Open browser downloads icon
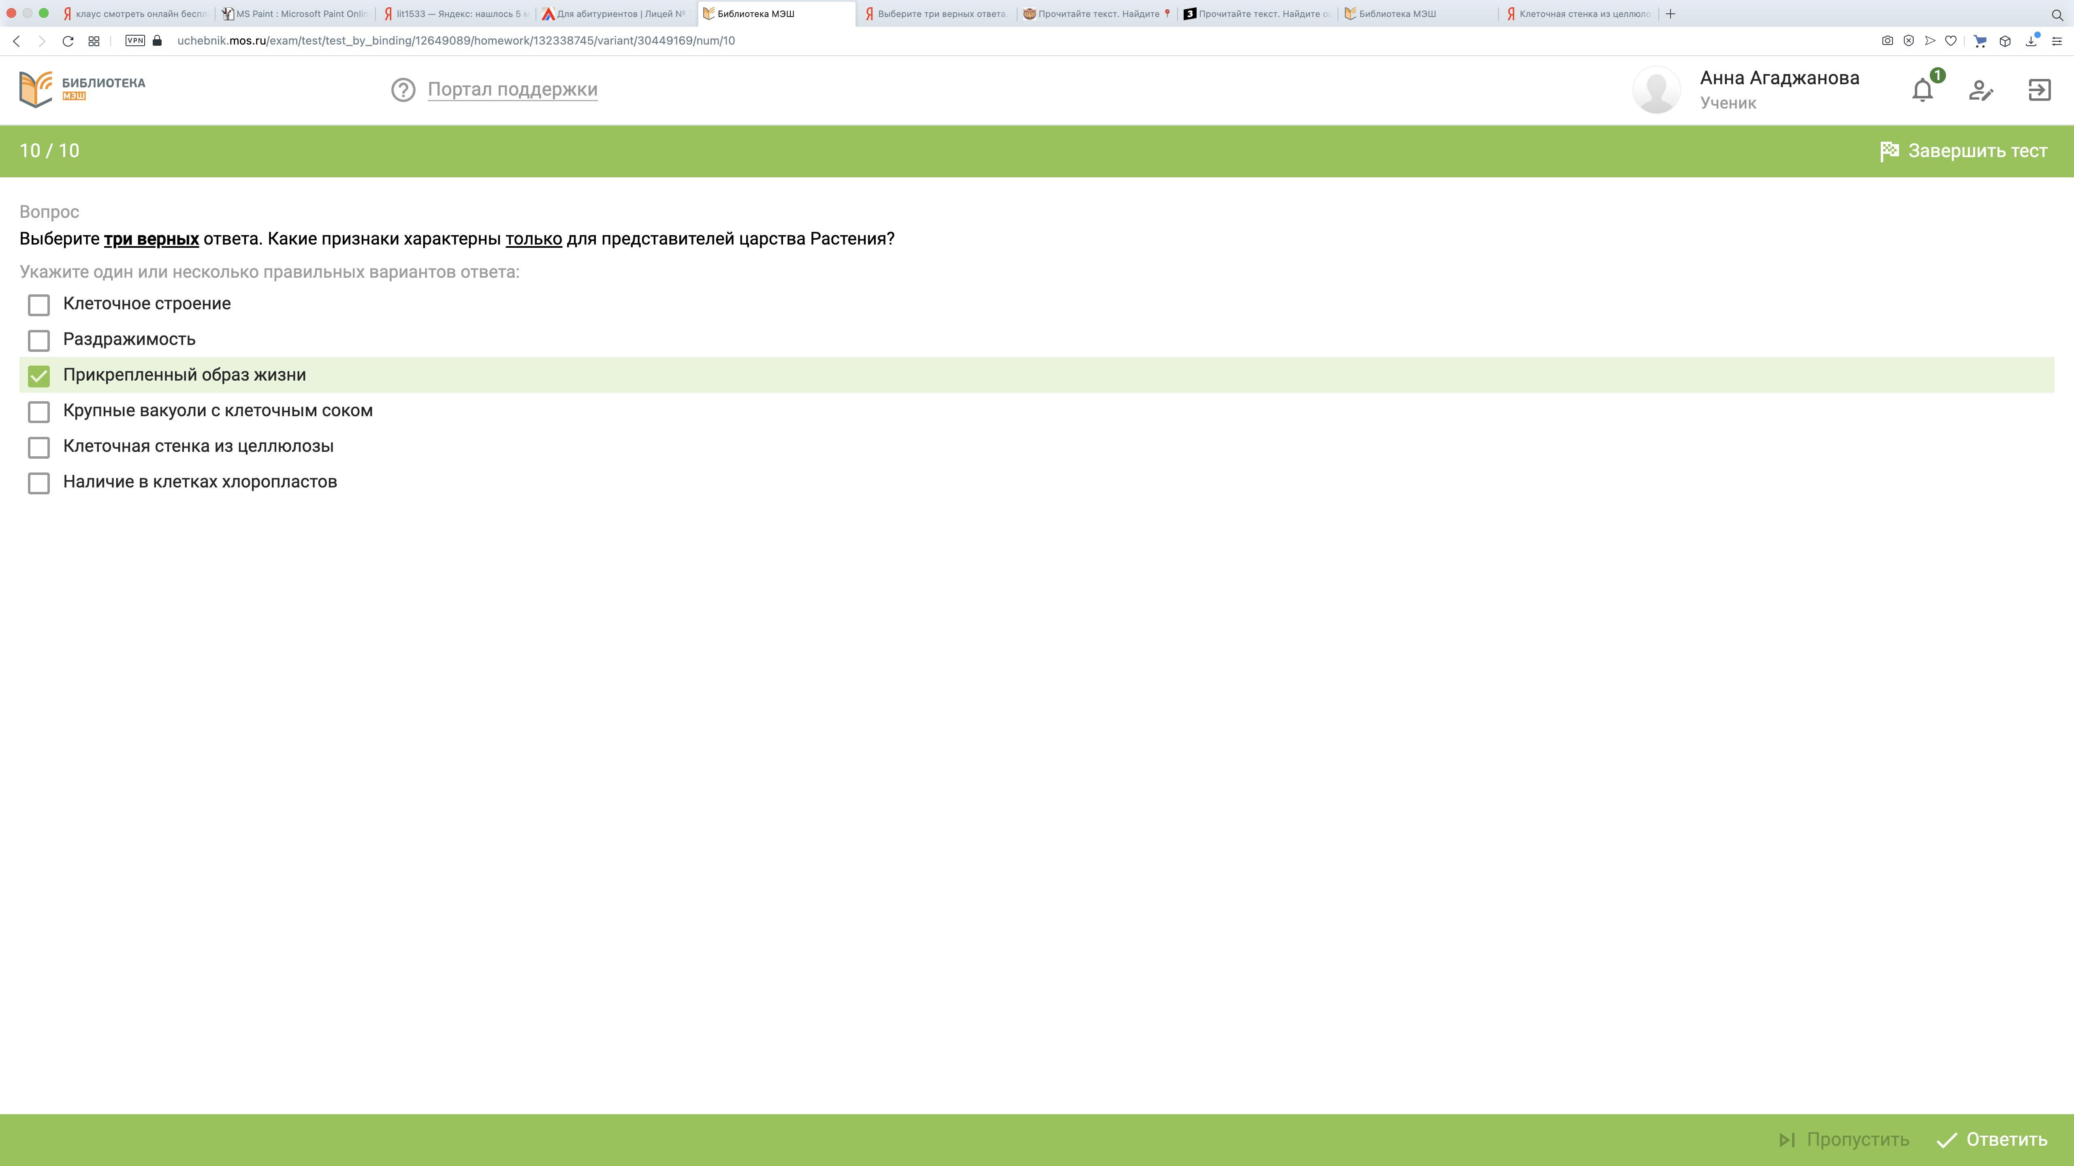Viewport: 2074px width, 1166px height. tap(2031, 41)
